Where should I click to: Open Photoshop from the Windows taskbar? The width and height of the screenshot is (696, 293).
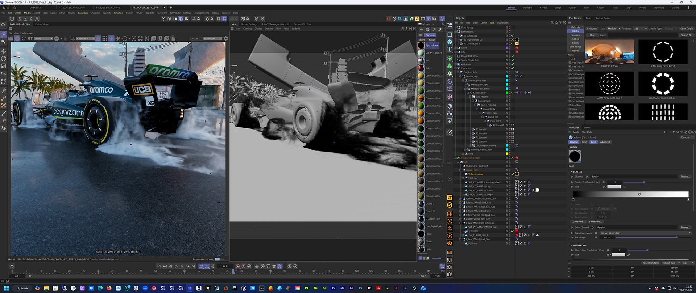pos(360,288)
